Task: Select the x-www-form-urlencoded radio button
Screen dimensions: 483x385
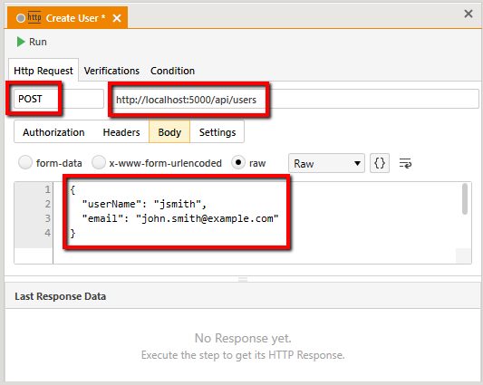Action: [x=99, y=162]
